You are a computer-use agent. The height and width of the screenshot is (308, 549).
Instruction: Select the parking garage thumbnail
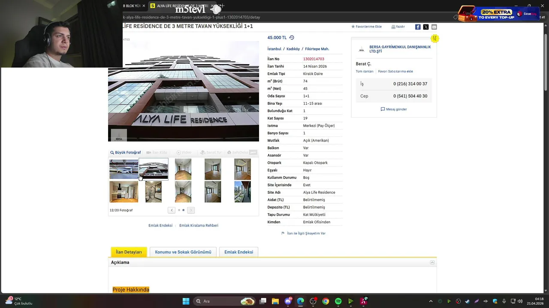point(124,169)
